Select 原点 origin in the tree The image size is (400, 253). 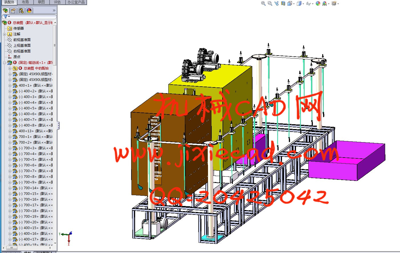click(17, 57)
